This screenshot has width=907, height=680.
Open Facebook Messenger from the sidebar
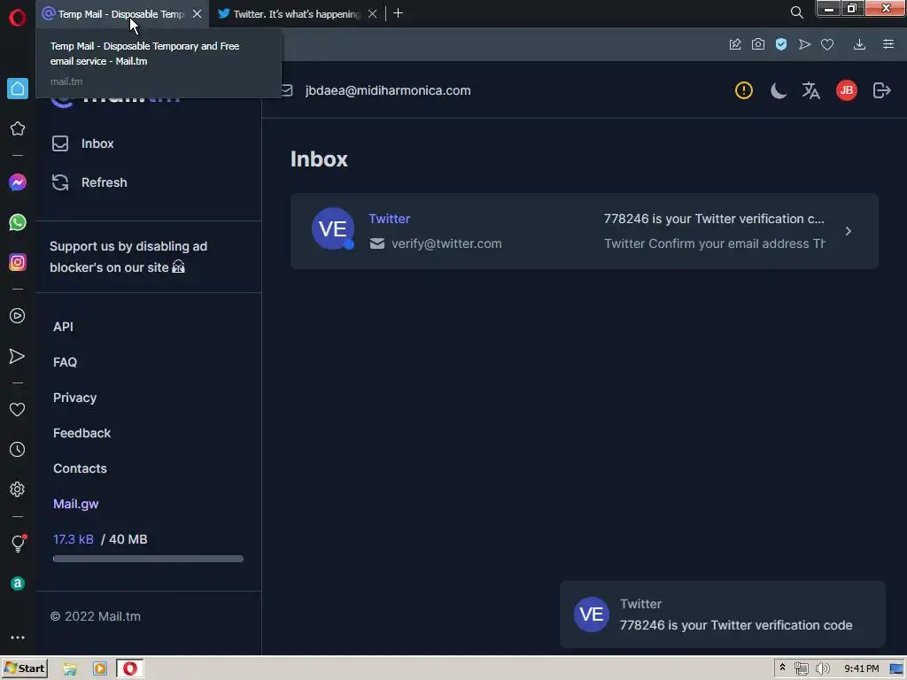tap(18, 182)
